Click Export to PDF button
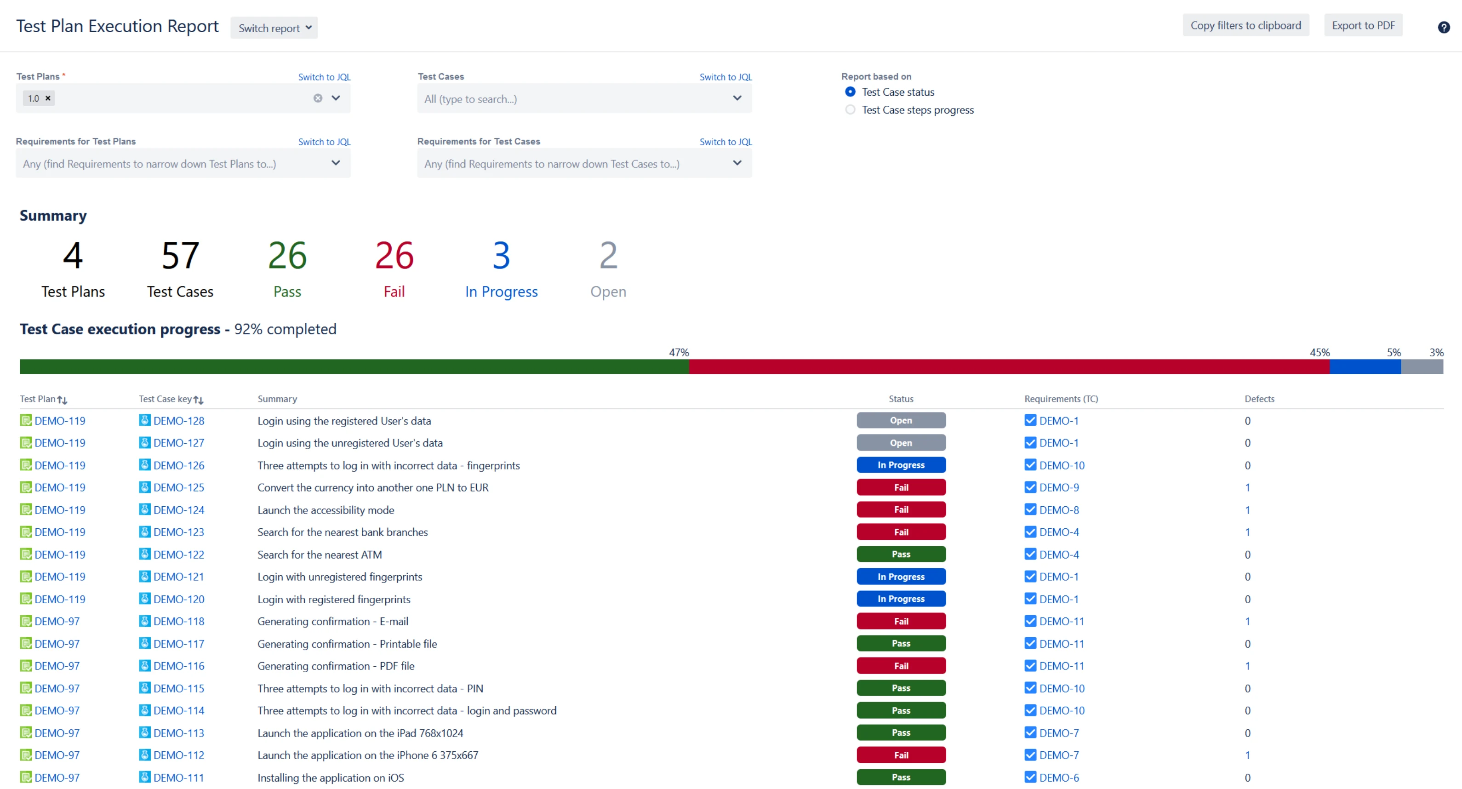This screenshot has width=1462, height=789. 1363,26
